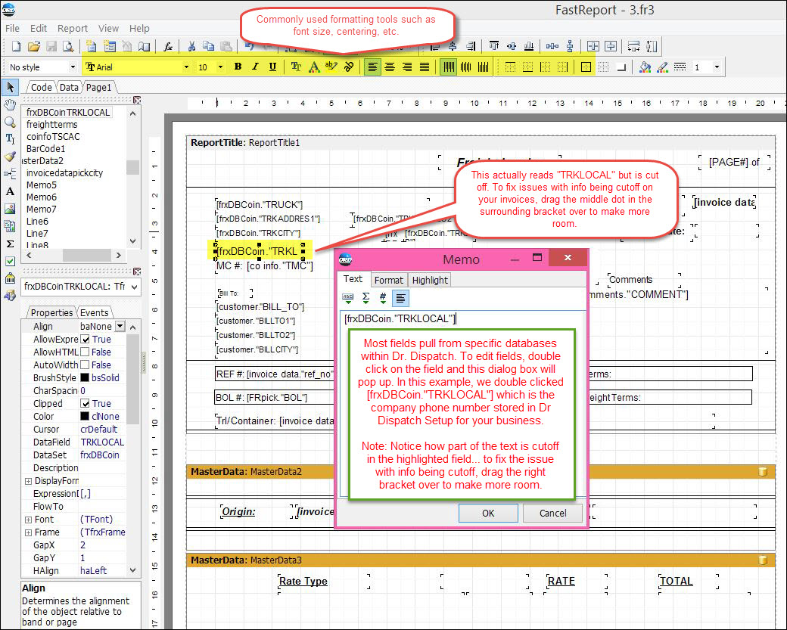
Task: Insert a Picture object
Action: coord(10,209)
